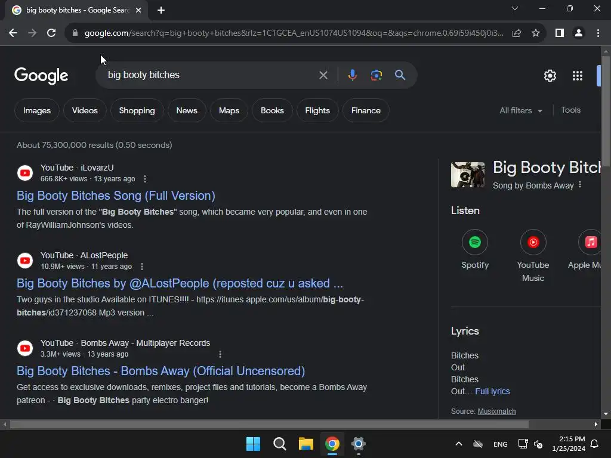Viewport: 611px width, 458px height.
Task: Switch to Shopping results
Action: point(137,110)
